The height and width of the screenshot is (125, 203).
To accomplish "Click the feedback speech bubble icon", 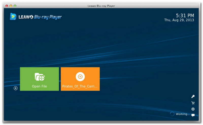I will coord(193,115).
